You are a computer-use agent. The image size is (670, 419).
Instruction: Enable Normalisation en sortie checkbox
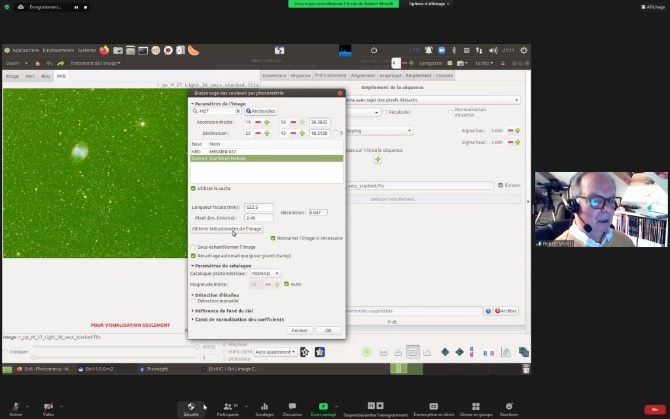pyautogui.click(x=450, y=112)
